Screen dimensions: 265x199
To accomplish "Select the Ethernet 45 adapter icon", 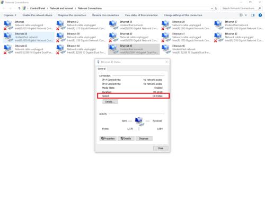I will pos(113,49).
